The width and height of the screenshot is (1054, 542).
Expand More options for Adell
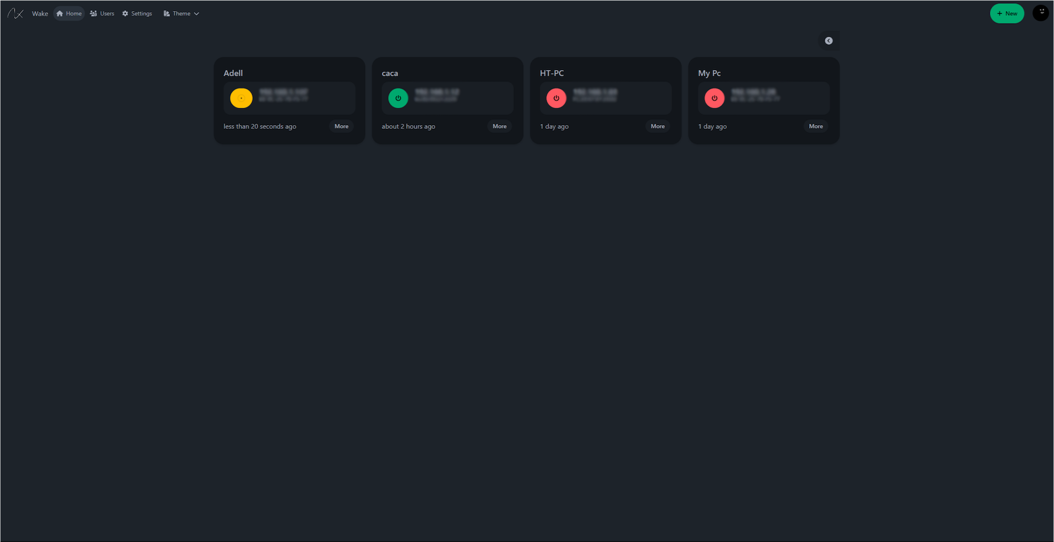pos(341,126)
